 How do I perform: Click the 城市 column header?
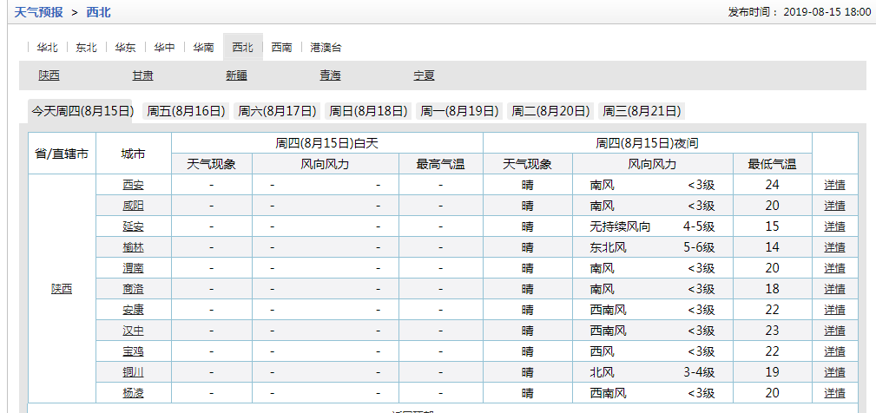coord(134,154)
